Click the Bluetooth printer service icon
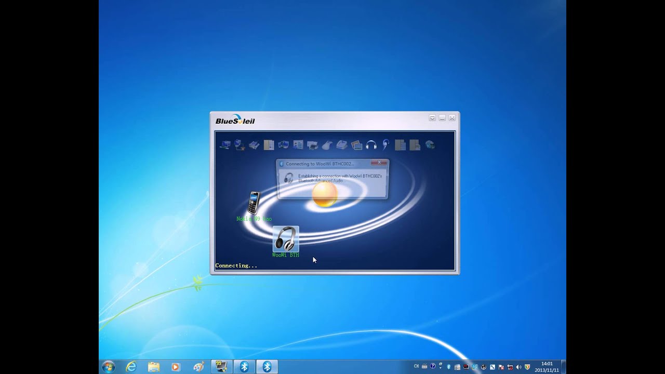 click(312, 145)
